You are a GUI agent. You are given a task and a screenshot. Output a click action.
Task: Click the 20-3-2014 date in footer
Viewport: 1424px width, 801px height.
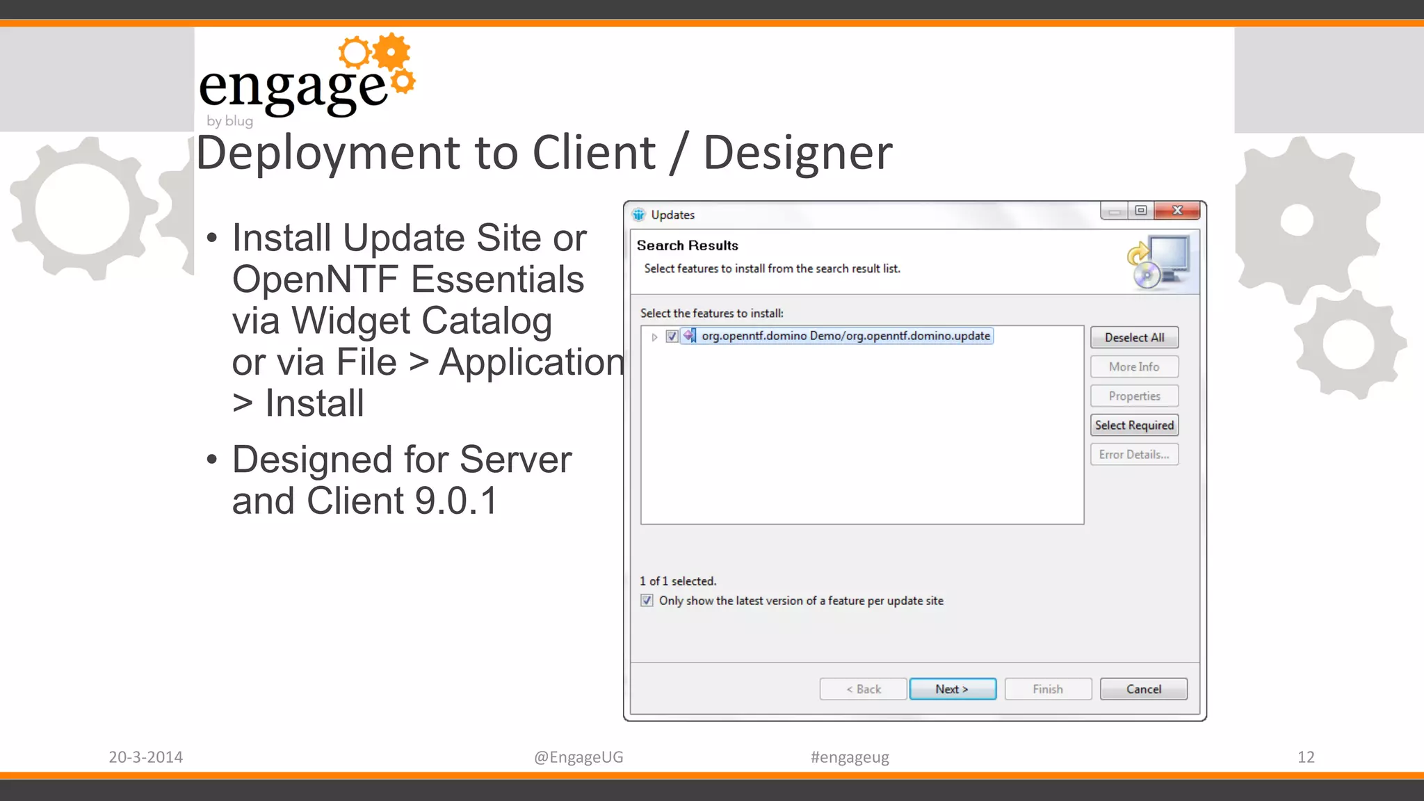point(145,757)
